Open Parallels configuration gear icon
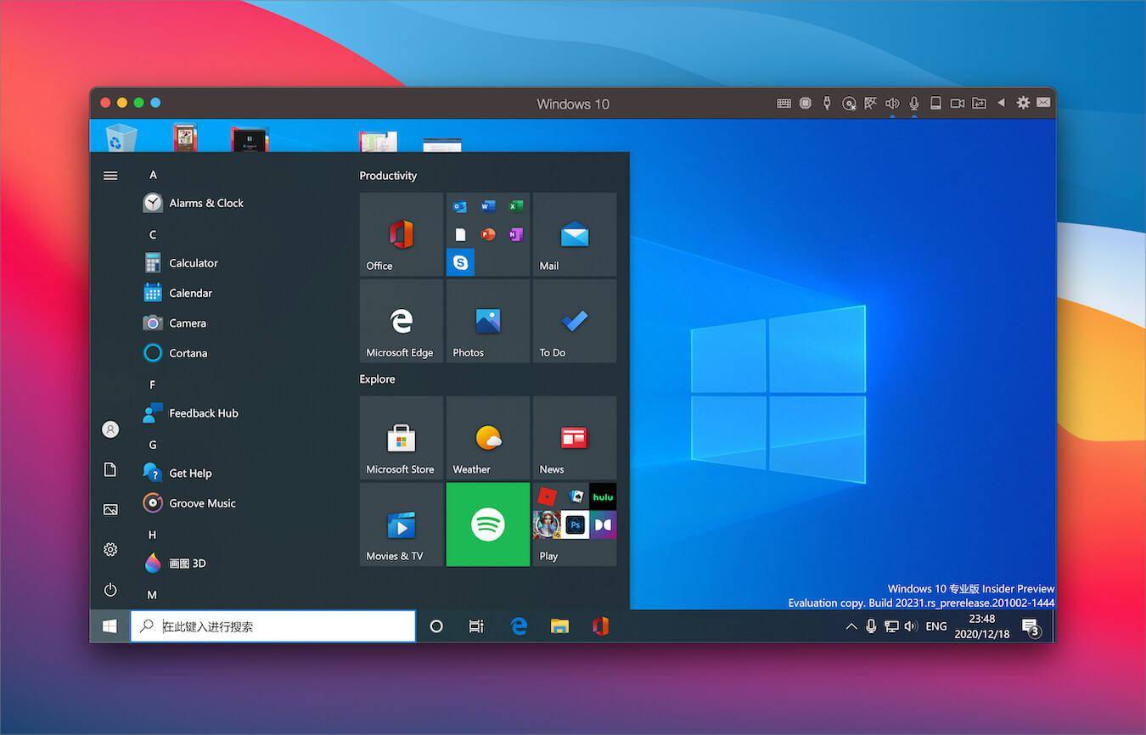1146x735 pixels. point(1023,103)
